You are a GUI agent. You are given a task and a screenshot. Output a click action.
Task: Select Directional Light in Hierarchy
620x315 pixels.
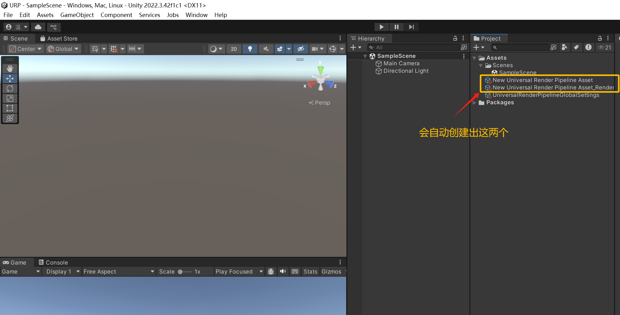pos(406,71)
